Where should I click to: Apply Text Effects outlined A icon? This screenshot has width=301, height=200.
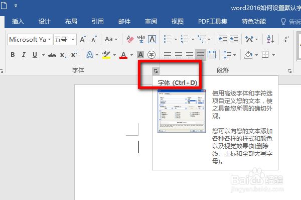click(90, 55)
